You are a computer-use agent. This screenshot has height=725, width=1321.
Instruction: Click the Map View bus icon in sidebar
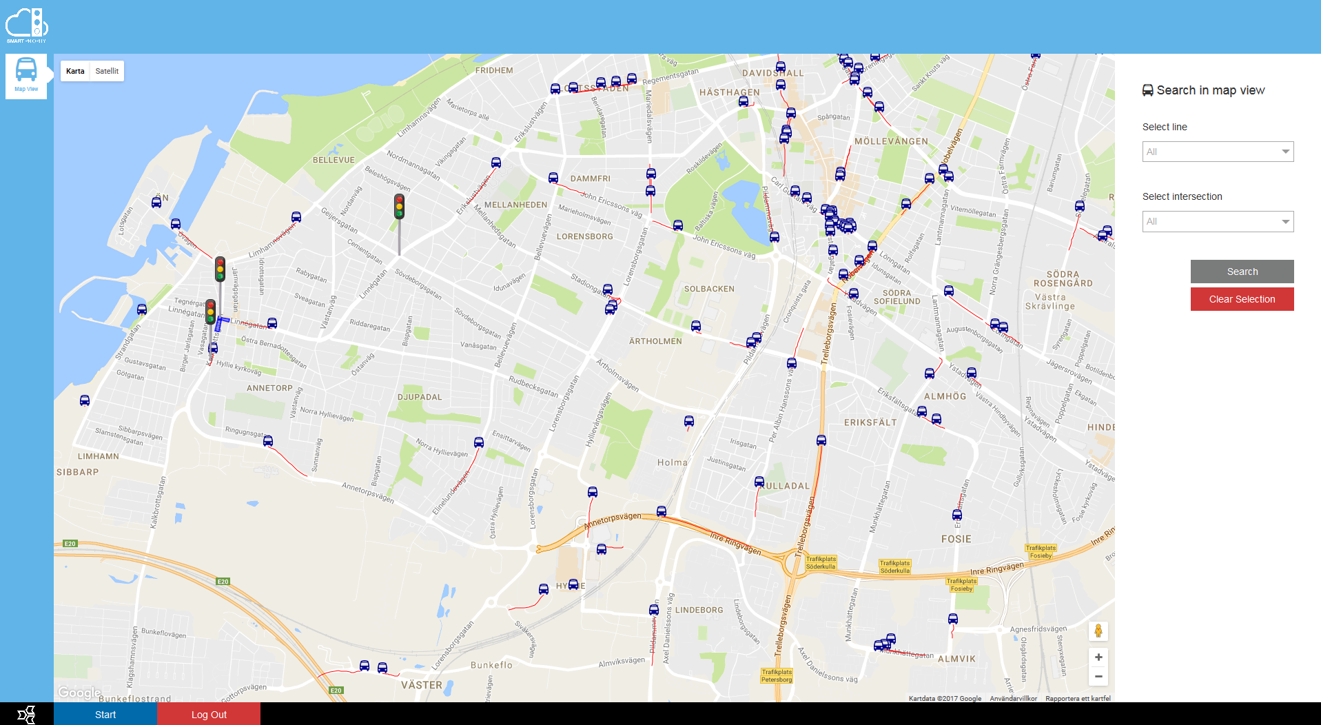tap(26, 74)
